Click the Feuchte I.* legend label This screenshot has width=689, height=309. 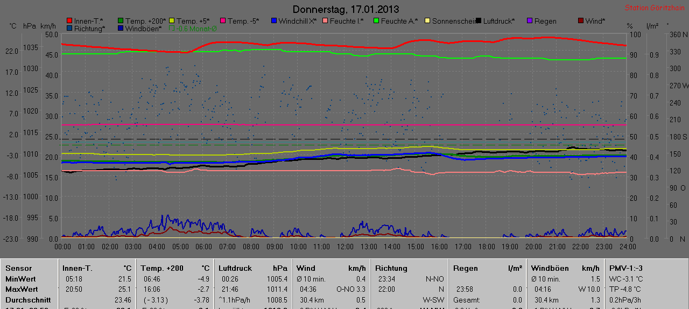coord(346,21)
